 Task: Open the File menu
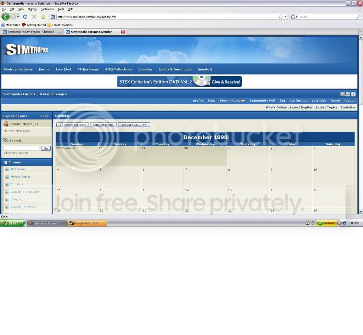point(4,9)
